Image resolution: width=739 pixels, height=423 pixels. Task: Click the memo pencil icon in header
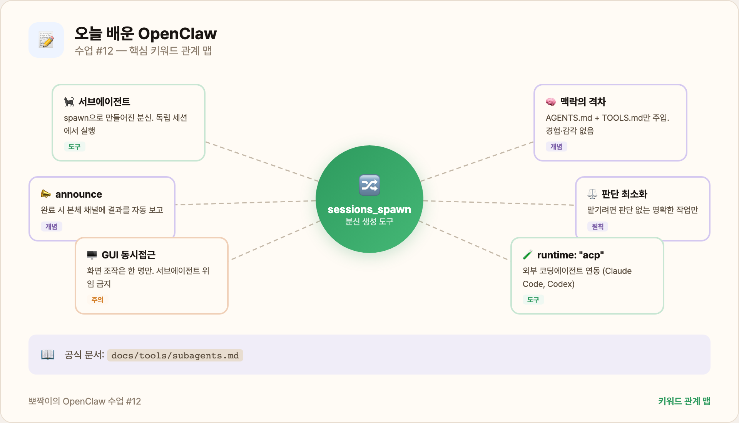click(46, 40)
